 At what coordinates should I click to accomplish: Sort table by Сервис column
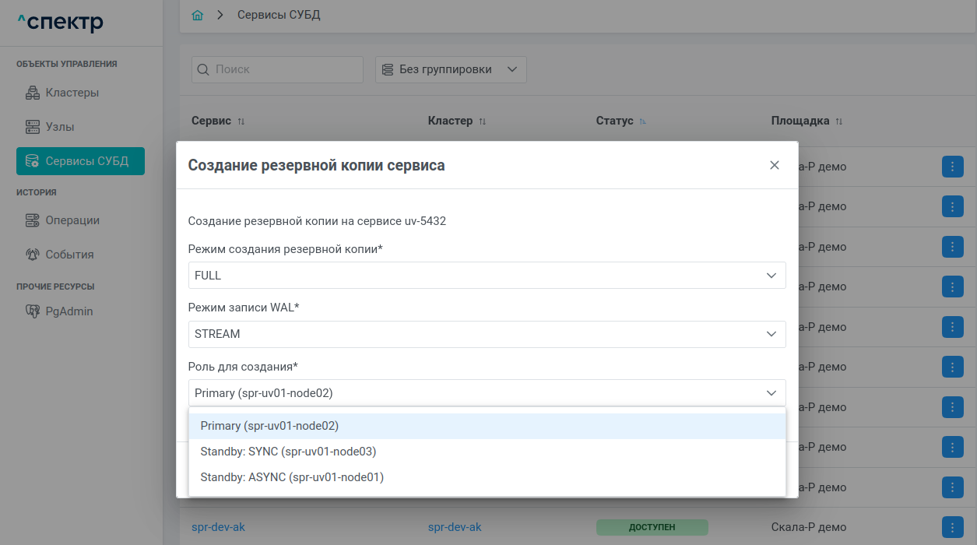241,121
